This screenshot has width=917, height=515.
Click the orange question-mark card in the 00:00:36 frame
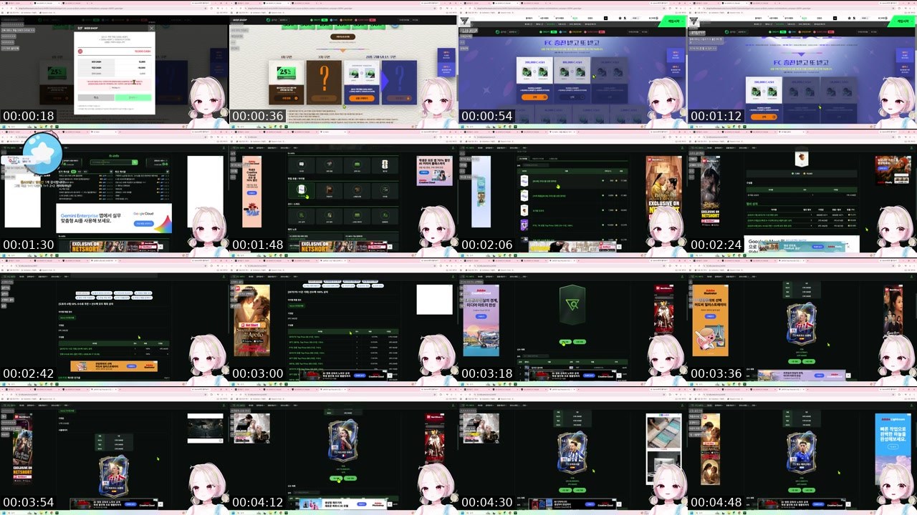point(324,82)
